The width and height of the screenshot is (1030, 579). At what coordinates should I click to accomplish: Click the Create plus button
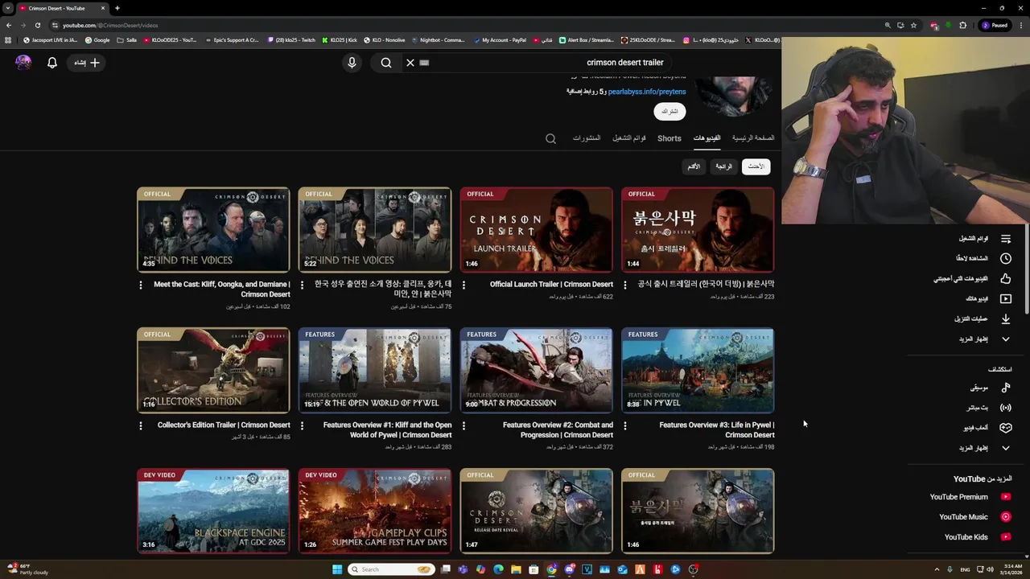[87, 62]
